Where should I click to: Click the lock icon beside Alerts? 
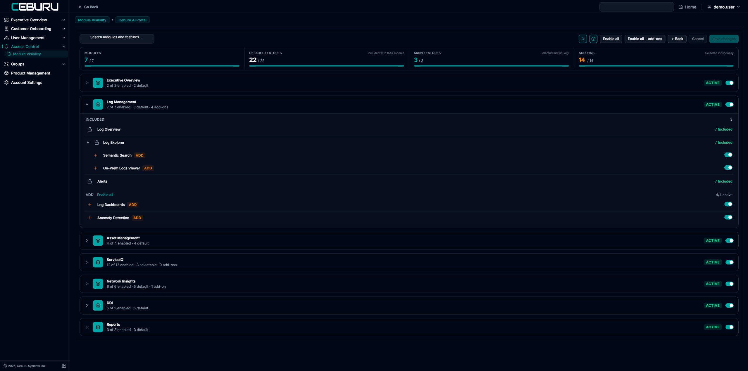(x=90, y=181)
